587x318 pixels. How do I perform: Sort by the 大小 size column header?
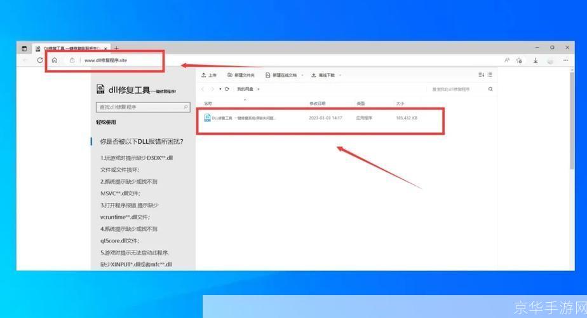click(400, 103)
